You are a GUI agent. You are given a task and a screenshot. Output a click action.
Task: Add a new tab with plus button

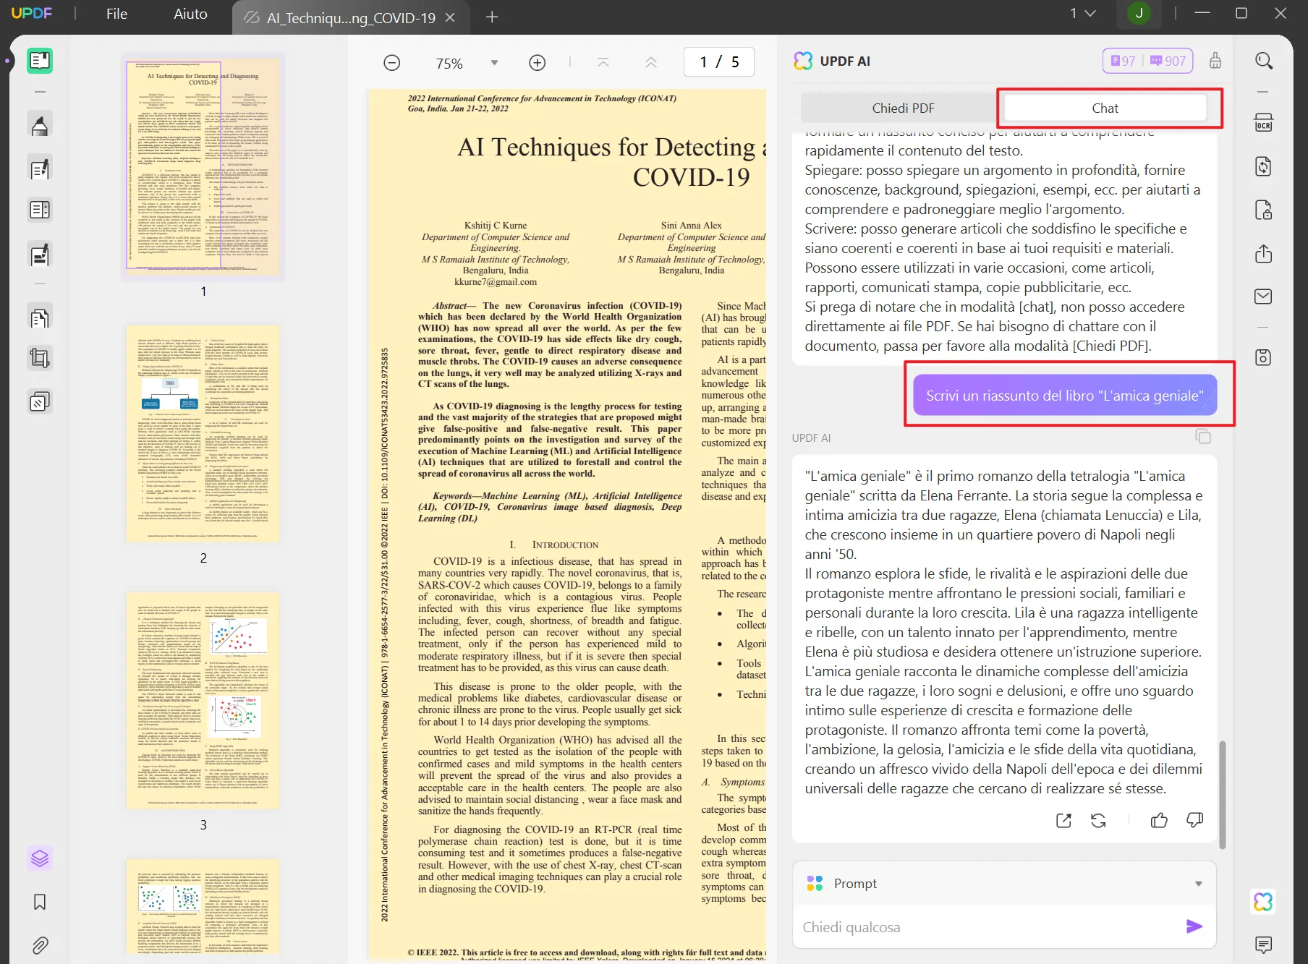point(492,17)
